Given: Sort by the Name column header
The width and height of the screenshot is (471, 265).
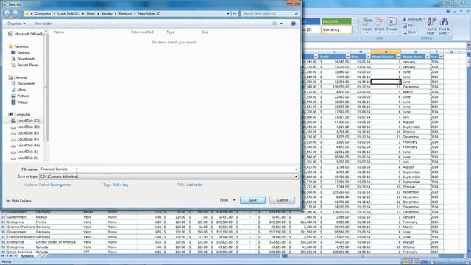Looking at the screenshot, I should click(x=59, y=32).
